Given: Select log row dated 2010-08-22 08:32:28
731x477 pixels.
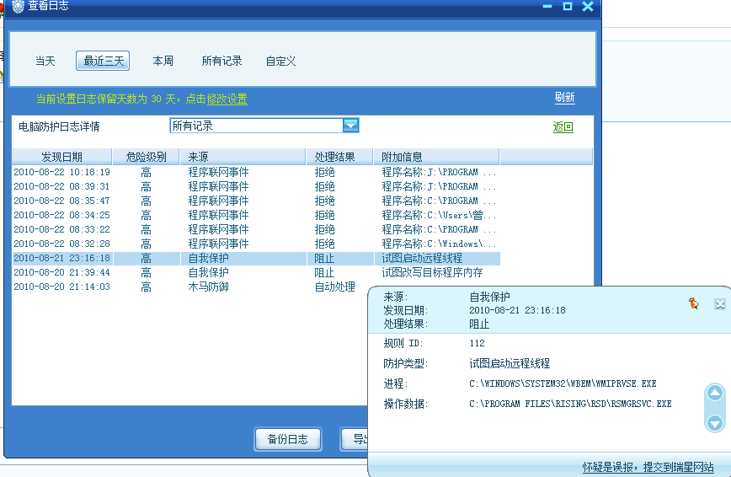Looking at the screenshot, I should point(256,244).
